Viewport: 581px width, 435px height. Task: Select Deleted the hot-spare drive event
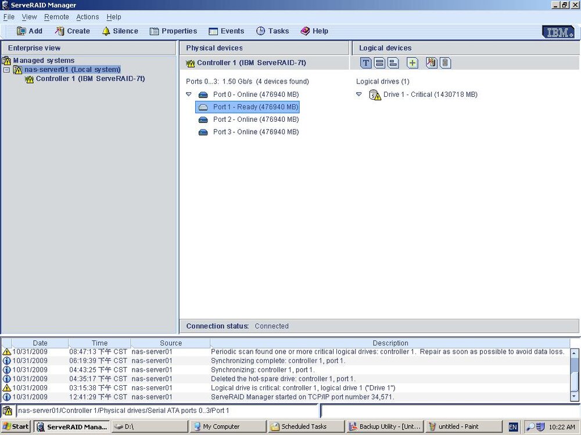tap(286, 379)
